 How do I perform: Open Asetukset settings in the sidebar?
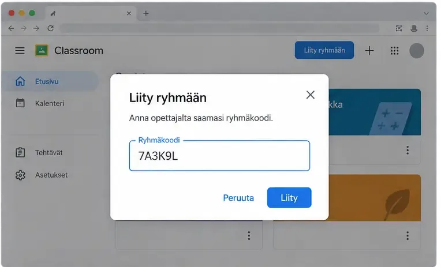point(51,175)
